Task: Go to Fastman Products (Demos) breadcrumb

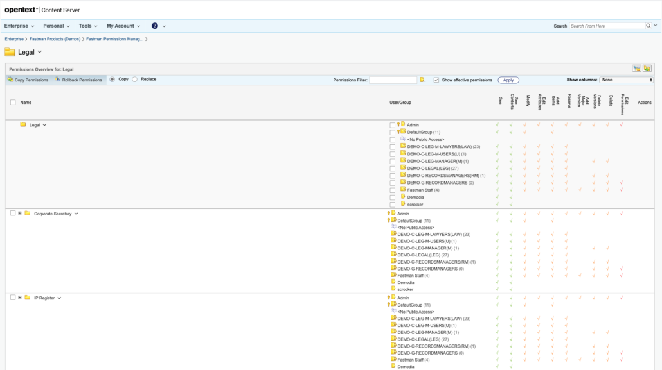Action: pyautogui.click(x=55, y=39)
